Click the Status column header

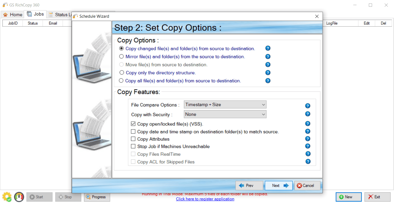[x=33, y=23]
